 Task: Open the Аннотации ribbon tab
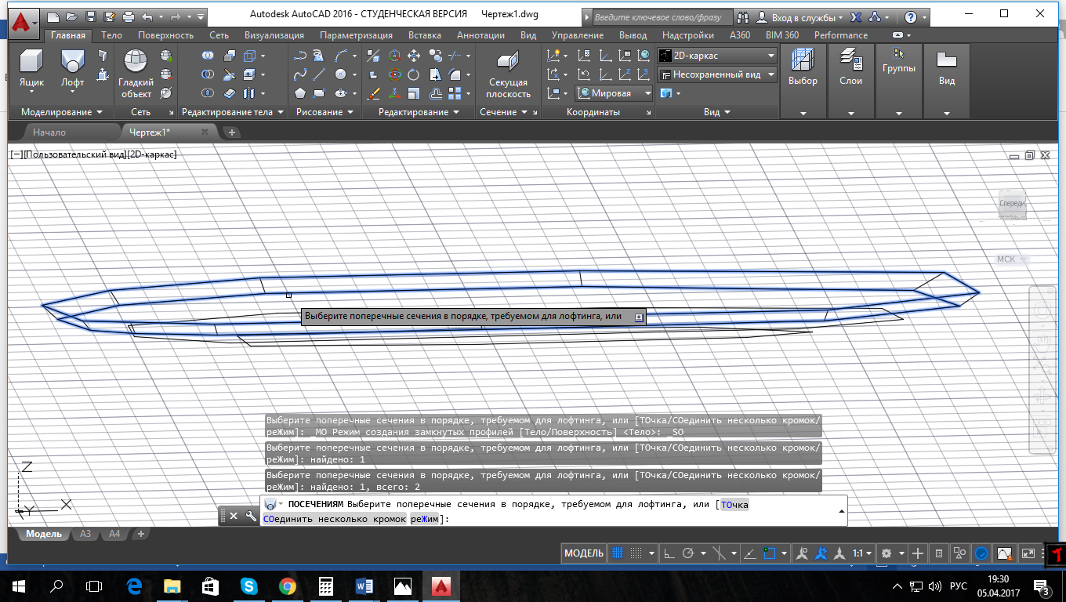pyautogui.click(x=480, y=35)
